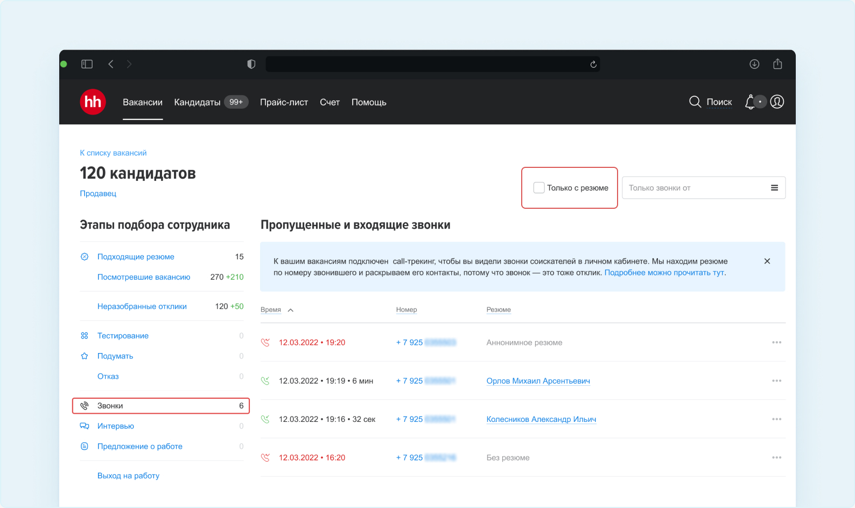Image resolution: width=855 pixels, height=508 pixels.
Task: Click incoming call icon for 19:16
Action: pyautogui.click(x=265, y=419)
